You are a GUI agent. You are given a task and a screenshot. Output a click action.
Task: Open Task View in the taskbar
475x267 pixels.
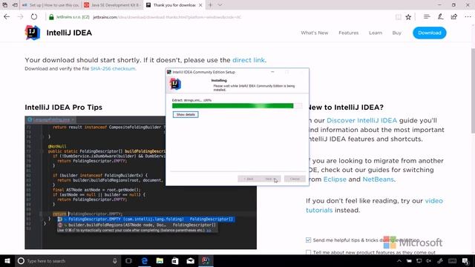click(x=128, y=260)
